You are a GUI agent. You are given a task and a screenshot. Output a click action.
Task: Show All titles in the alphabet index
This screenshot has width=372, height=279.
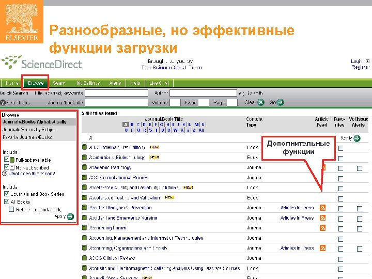(201, 130)
